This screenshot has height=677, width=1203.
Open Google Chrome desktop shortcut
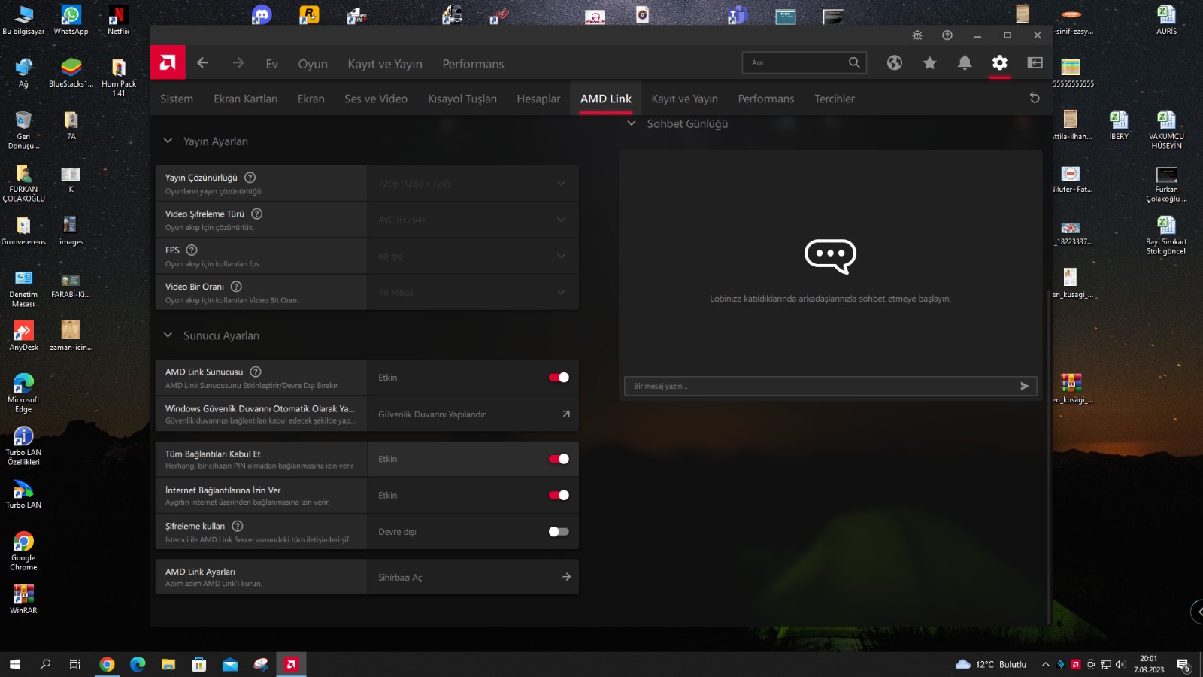[23, 551]
